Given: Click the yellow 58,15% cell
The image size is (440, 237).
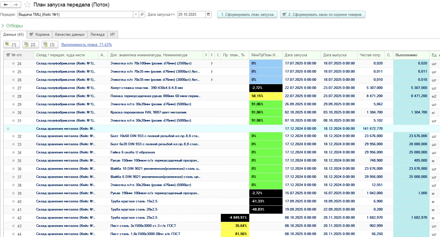Looking at the screenshot, I should point(266,96).
